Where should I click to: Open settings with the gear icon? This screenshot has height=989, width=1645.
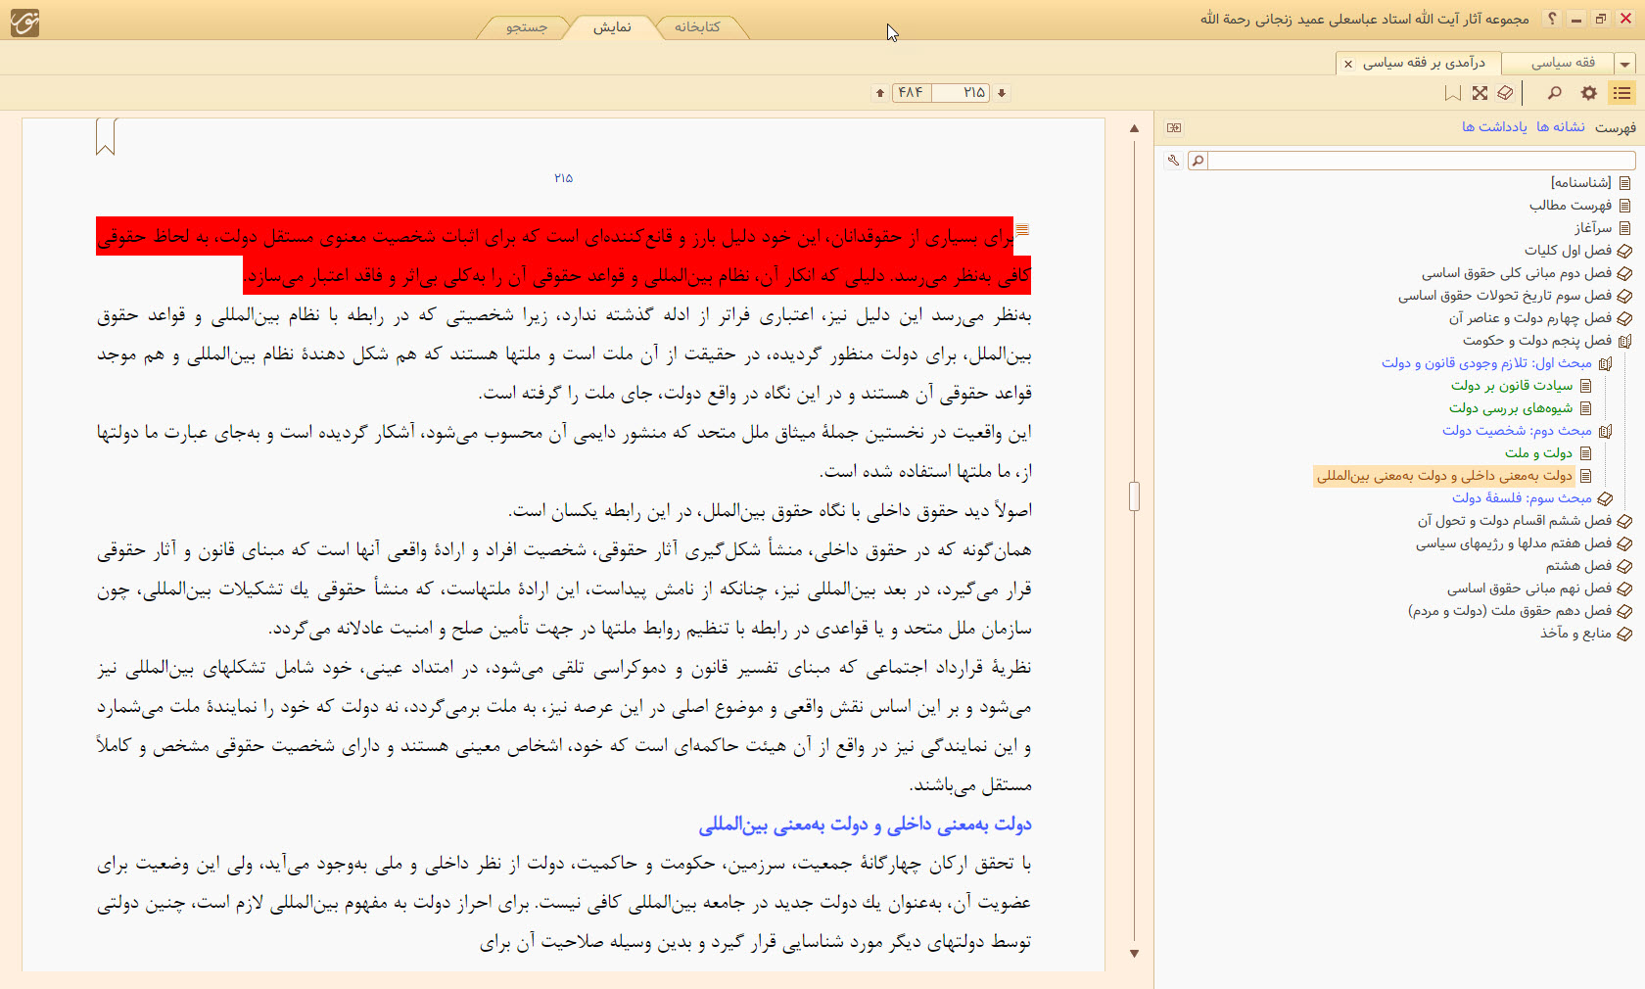pyautogui.click(x=1589, y=93)
